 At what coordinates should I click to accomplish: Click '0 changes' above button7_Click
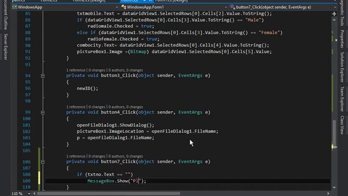pyautogui.click(x=97, y=156)
